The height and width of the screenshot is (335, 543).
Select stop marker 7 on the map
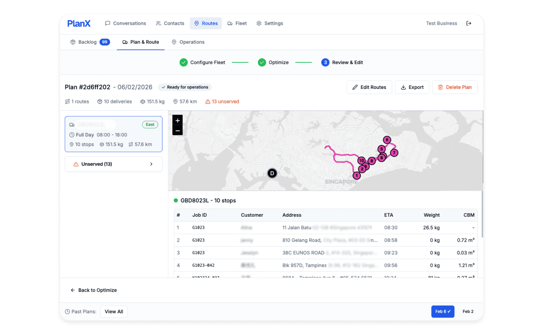[394, 153]
